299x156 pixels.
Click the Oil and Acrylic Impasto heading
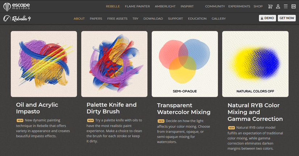[37, 108]
